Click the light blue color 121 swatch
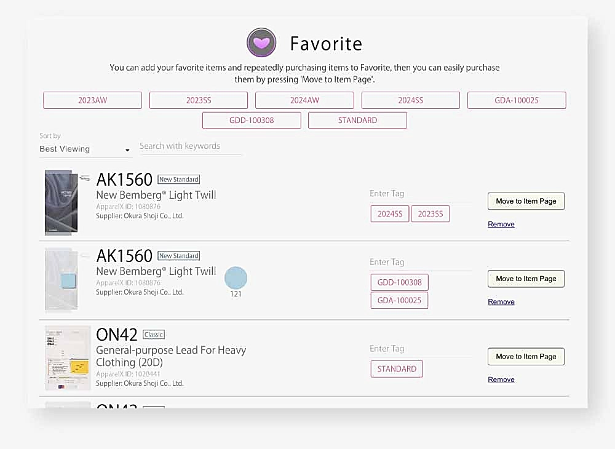Image resolution: width=615 pixels, height=449 pixels. [x=236, y=278]
